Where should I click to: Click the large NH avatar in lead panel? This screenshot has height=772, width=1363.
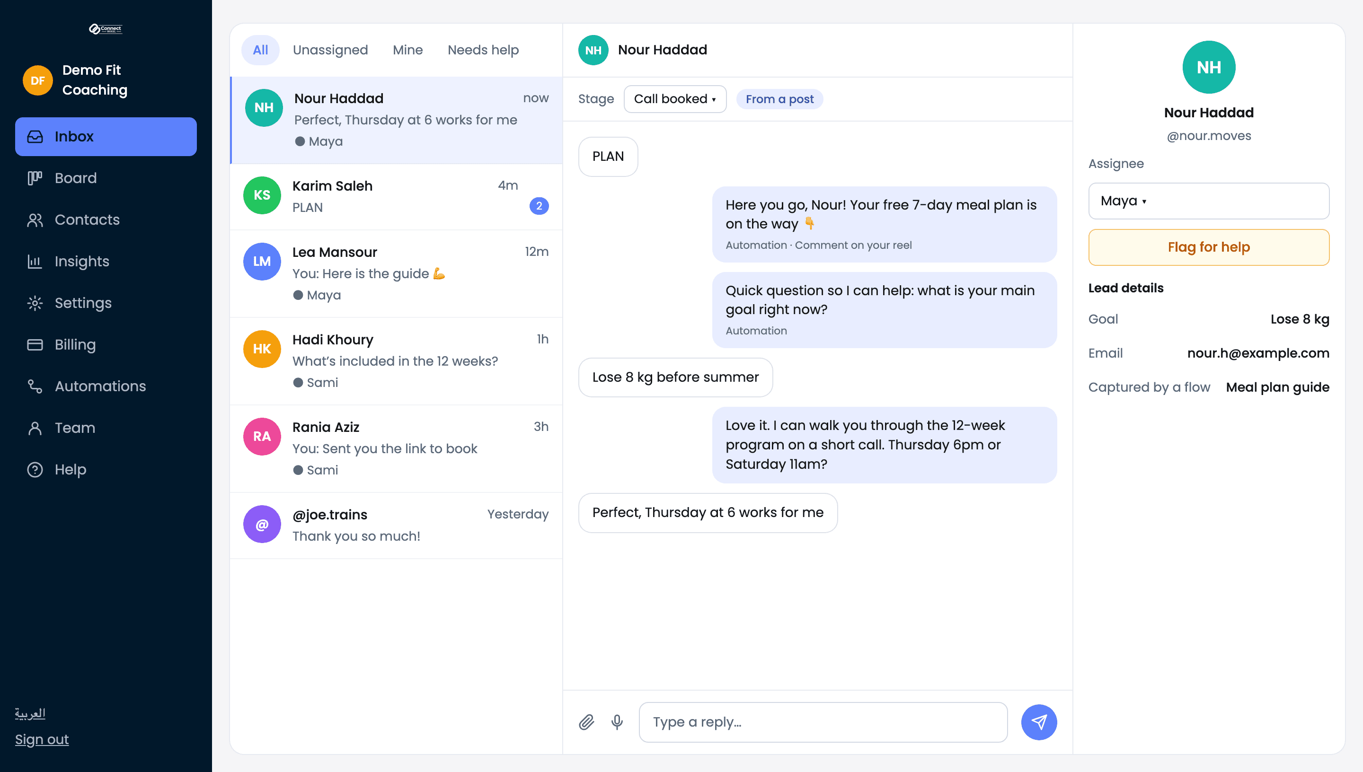(x=1208, y=67)
